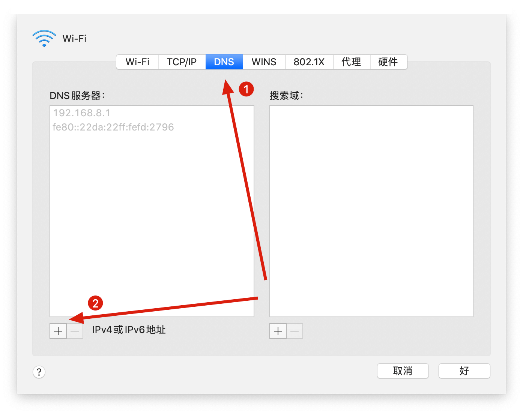The height and width of the screenshot is (414, 523).
Task: Click the minus button under search domains list
Action: click(x=295, y=331)
